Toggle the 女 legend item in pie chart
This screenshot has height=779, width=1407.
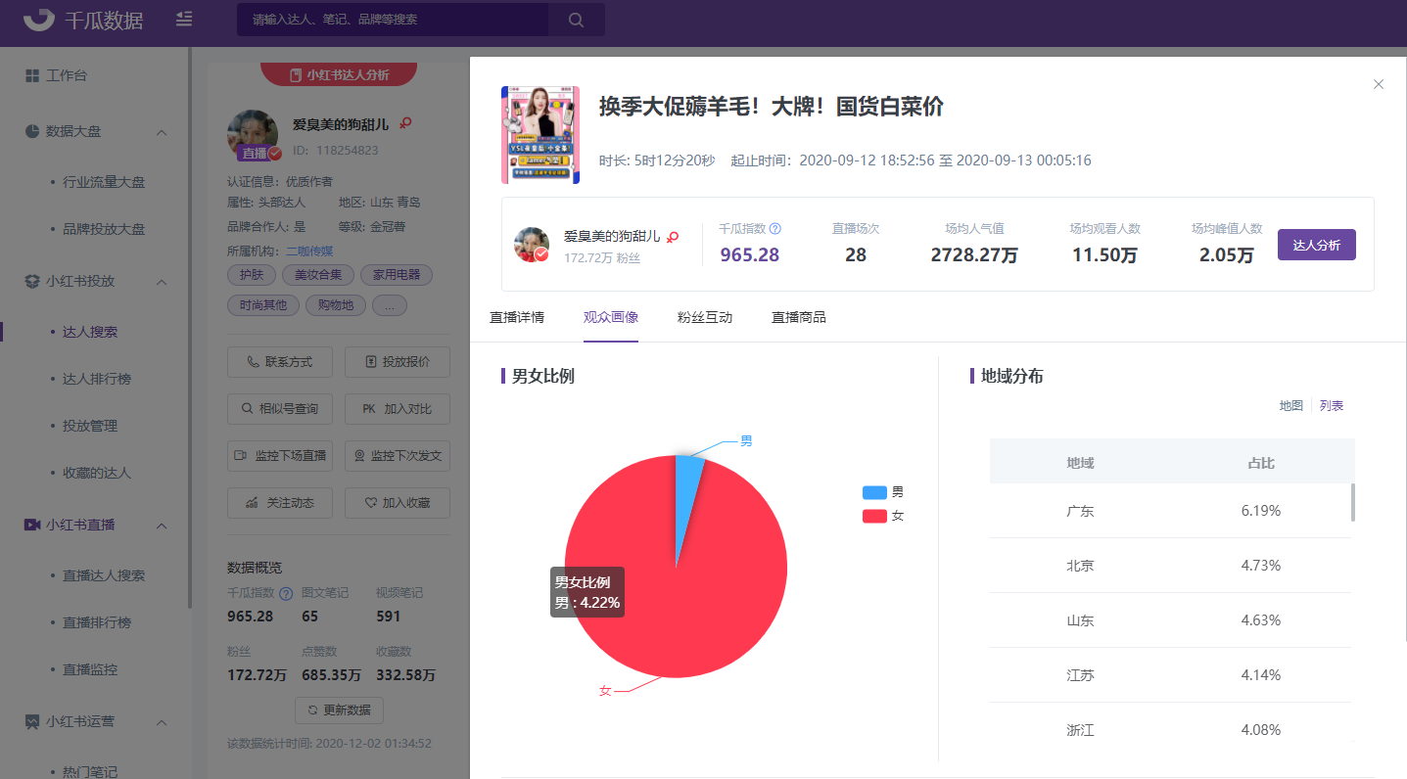pos(882,516)
